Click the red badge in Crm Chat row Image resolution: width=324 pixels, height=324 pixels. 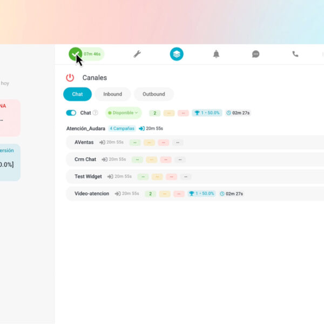pos(166,160)
